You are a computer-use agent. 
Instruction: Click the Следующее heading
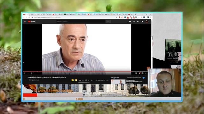[x=115, y=78]
